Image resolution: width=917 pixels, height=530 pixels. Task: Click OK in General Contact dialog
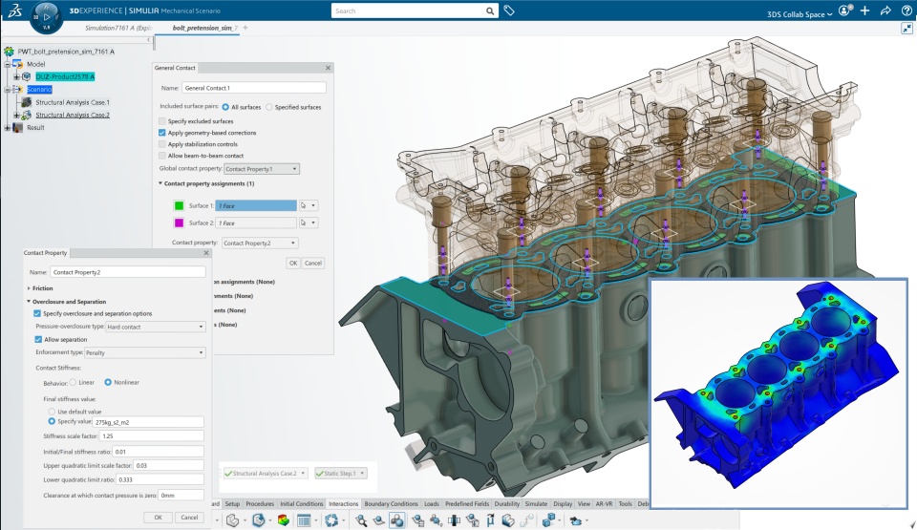(x=293, y=264)
